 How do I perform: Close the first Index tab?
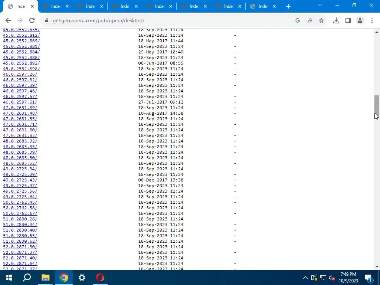coord(32,7)
